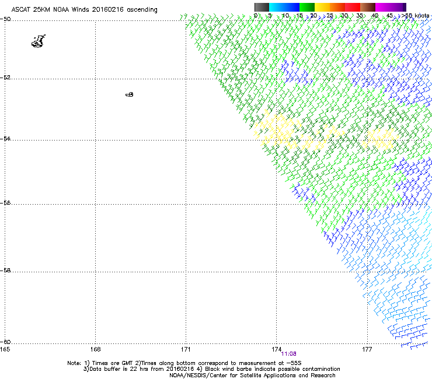Image resolution: width=432 pixels, height=379 pixels.
Task: Click the '165' longitude axis label
Action: click(5, 349)
